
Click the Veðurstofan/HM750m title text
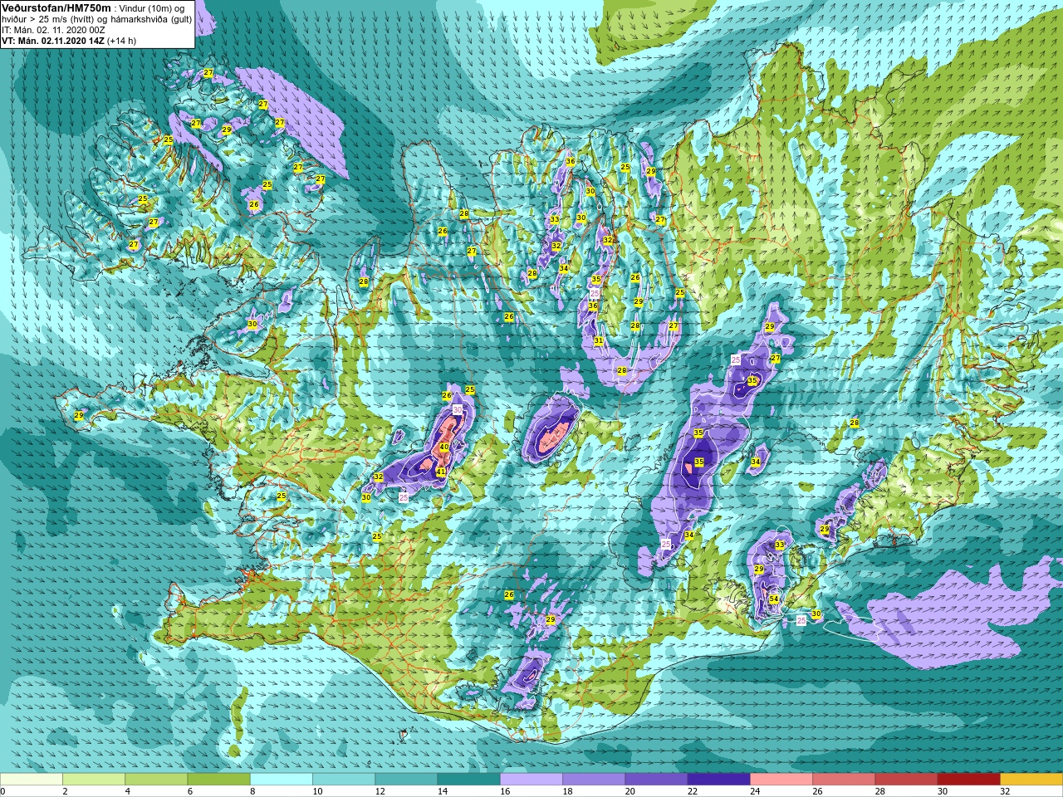click(56, 7)
